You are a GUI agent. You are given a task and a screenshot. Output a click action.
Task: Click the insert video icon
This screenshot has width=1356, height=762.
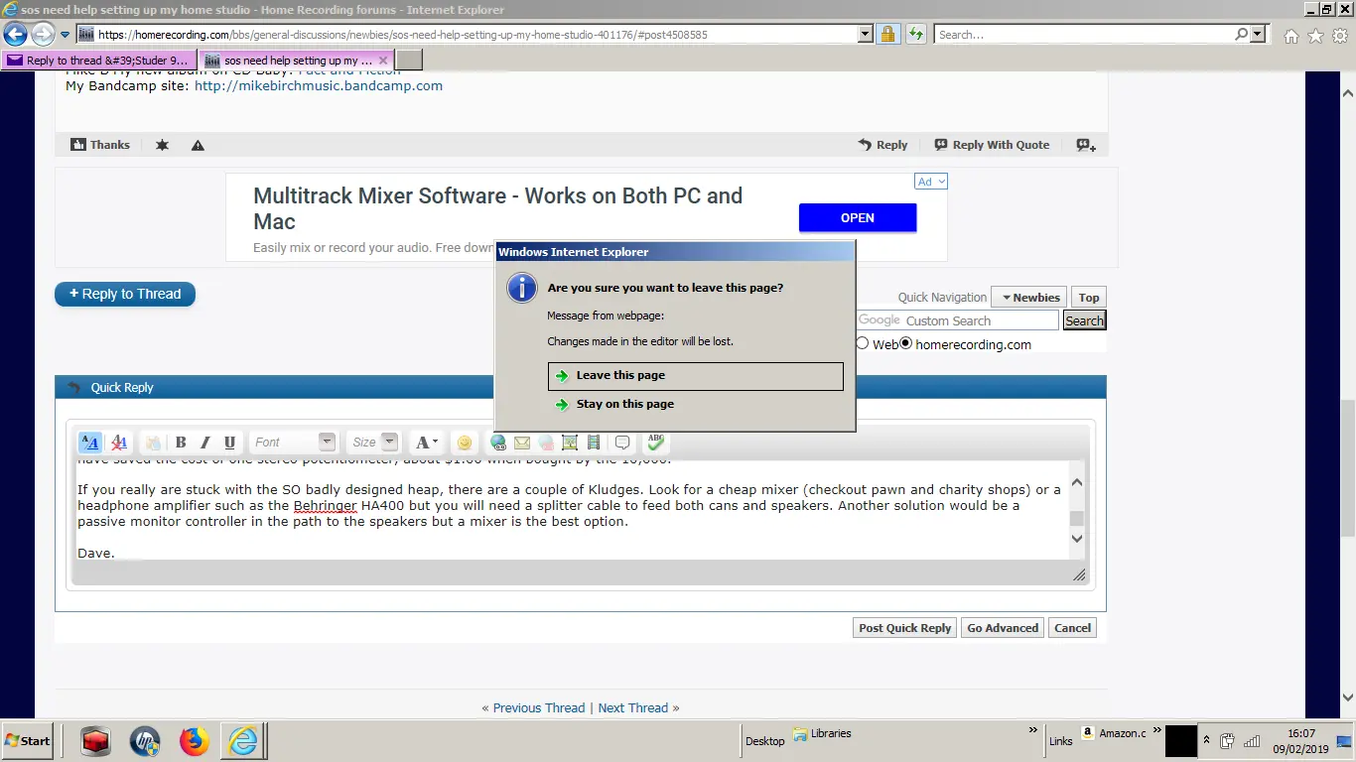594,443
